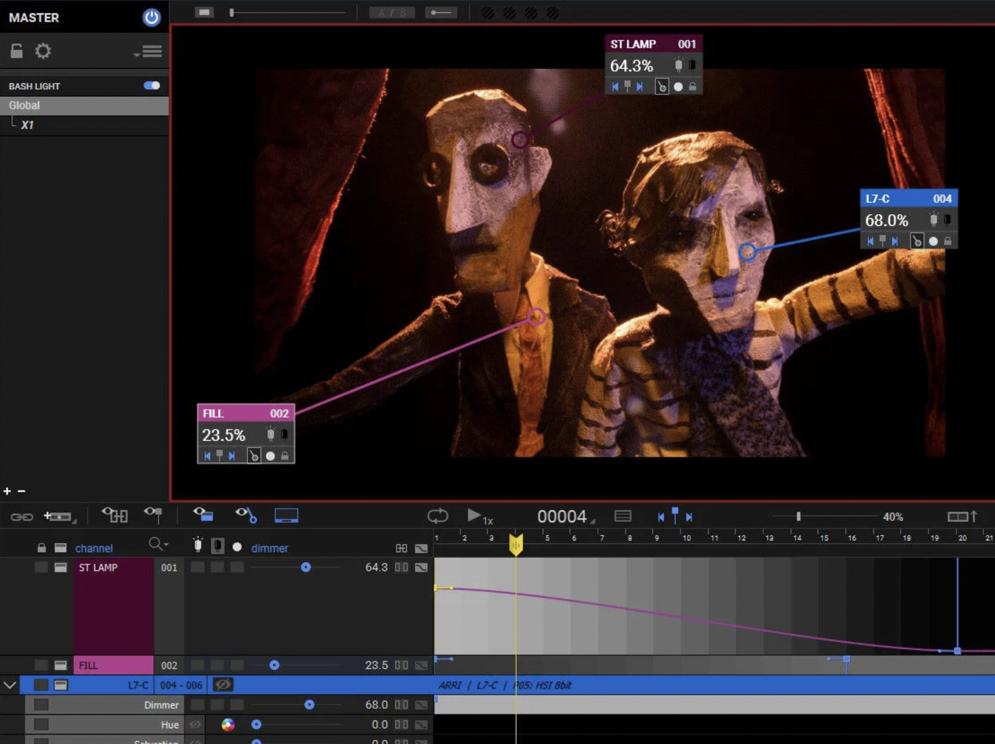This screenshot has width=995, height=744.
Task: Open the channel search dropdown
Action: point(158,545)
